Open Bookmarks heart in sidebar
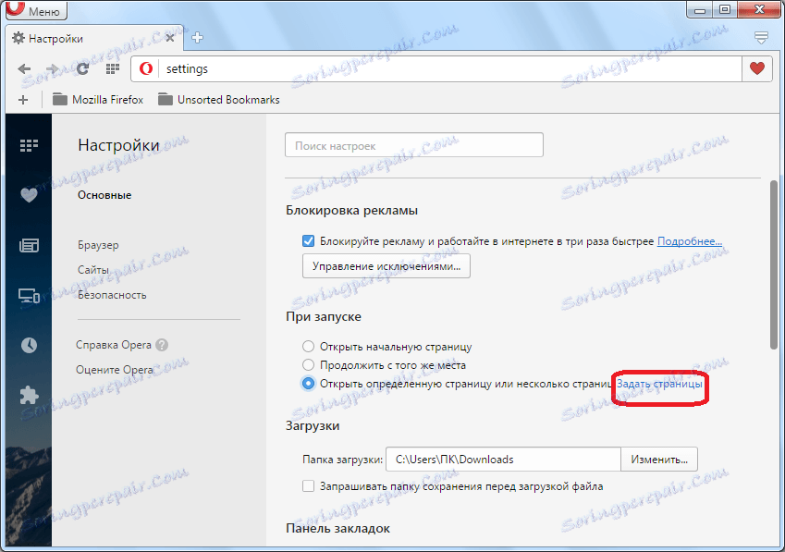 (29, 195)
